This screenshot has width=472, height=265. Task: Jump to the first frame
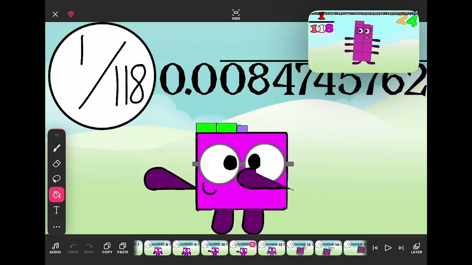(x=375, y=248)
